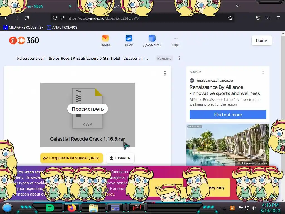Viewport: 285px width, 214px height.
Task: Bookmark this page with the star
Action: click(x=230, y=18)
